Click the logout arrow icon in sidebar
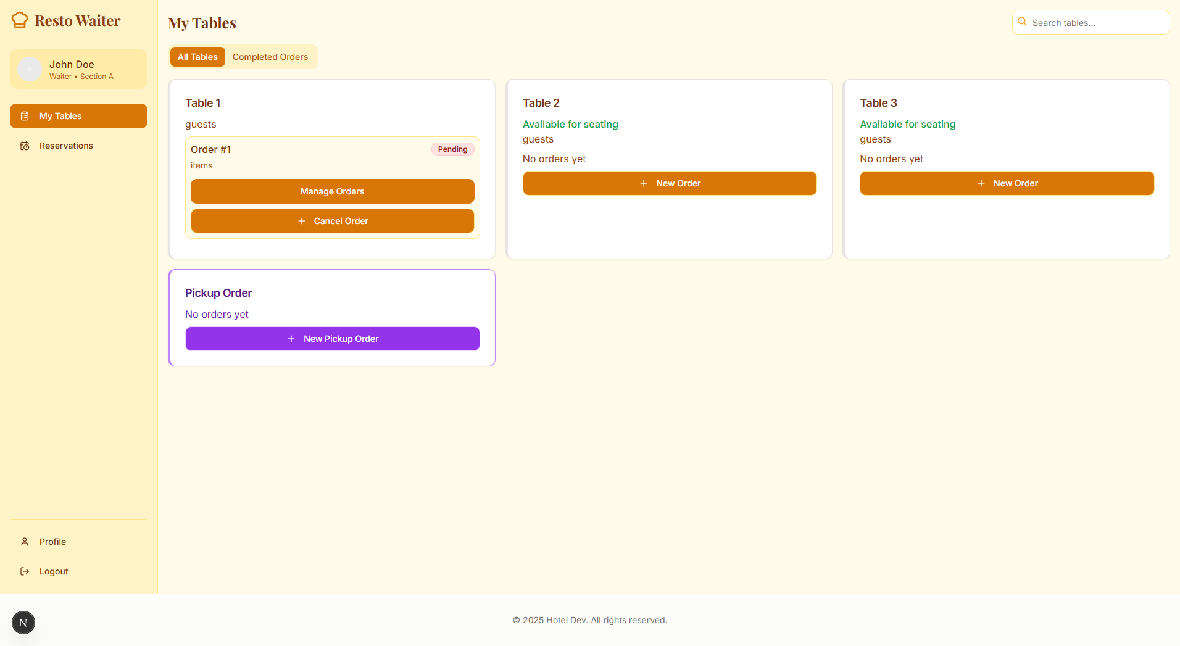The height and width of the screenshot is (646, 1180). (x=24, y=571)
